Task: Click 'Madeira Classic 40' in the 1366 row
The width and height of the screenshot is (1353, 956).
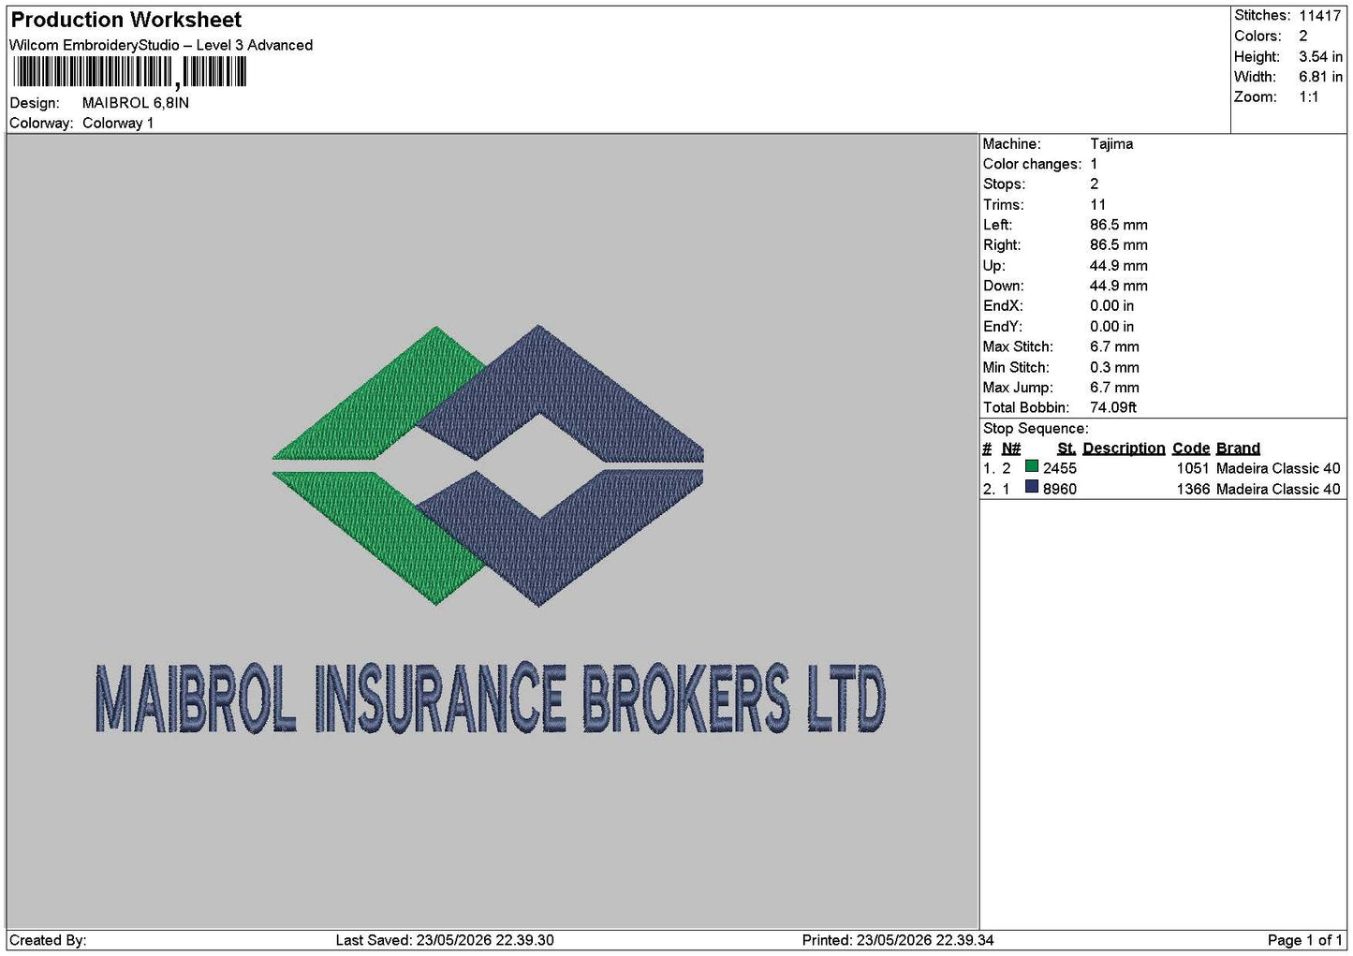Action: pos(1278,489)
